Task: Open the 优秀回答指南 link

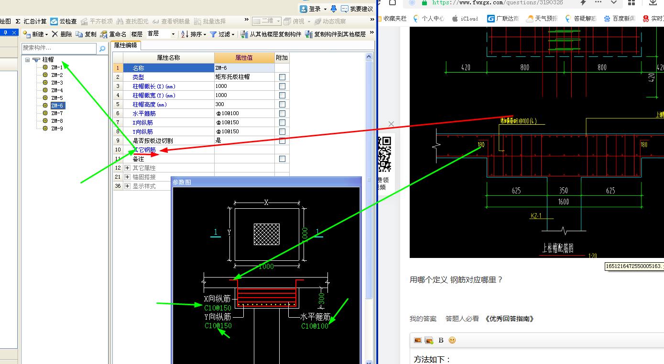Action: pyautogui.click(x=509, y=319)
